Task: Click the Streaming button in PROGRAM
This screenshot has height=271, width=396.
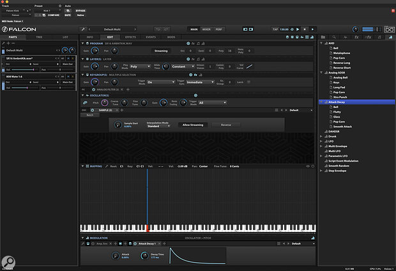Action: 161,51
